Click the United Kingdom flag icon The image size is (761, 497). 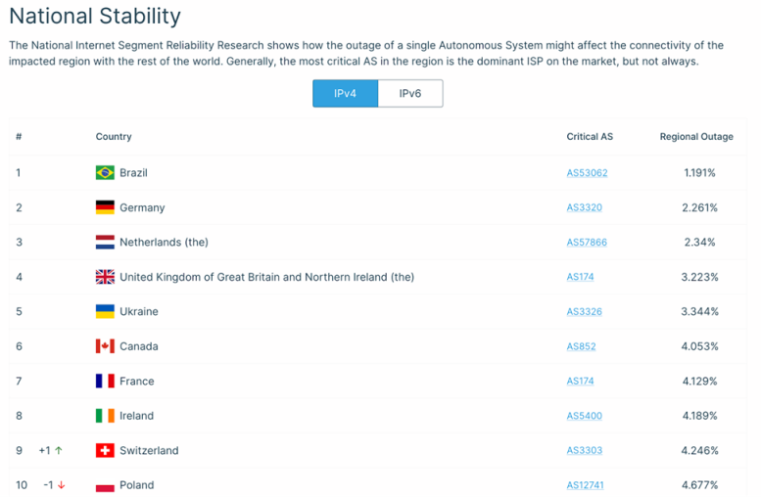[105, 277]
